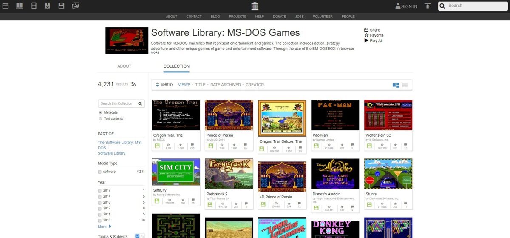Open the Wolfenstein 3D thumbnail
The image size is (510, 238).
click(x=388, y=115)
